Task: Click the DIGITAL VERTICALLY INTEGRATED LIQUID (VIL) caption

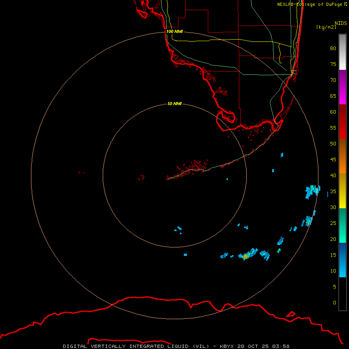Action: pyautogui.click(x=136, y=346)
